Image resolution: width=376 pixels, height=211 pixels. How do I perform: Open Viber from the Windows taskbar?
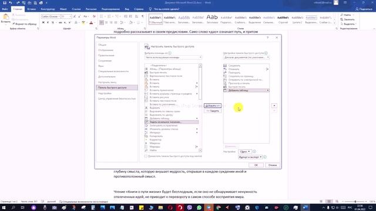pos(189,207)
